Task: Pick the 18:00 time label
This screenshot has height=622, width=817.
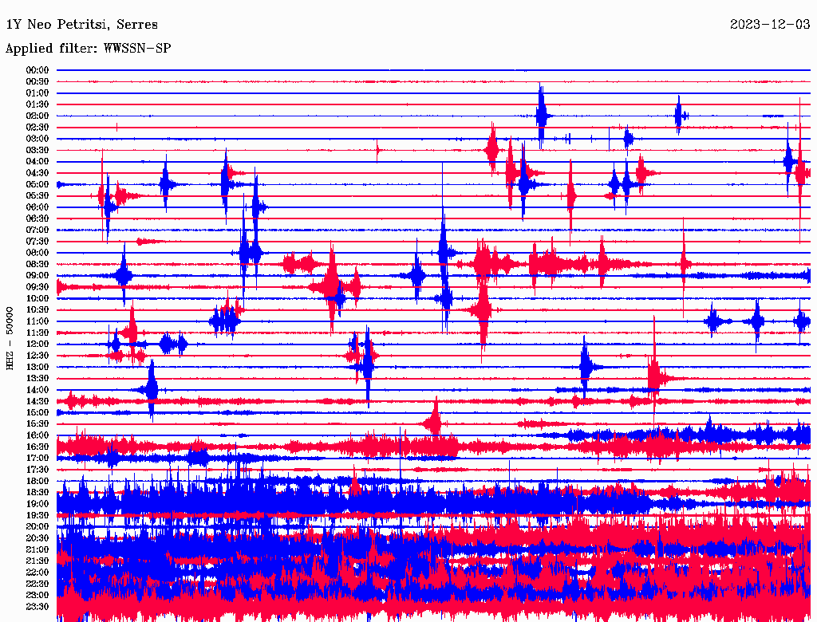Action: (x=37, y=481)
